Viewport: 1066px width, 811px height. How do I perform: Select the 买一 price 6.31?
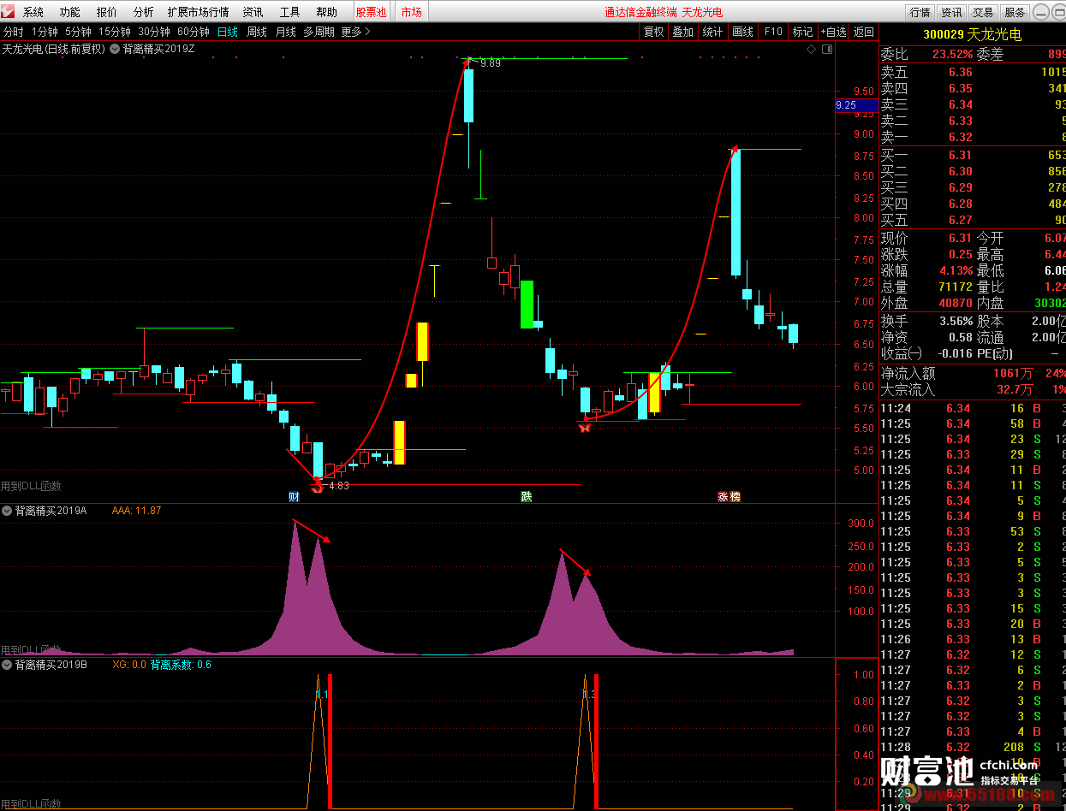point(961,155)
